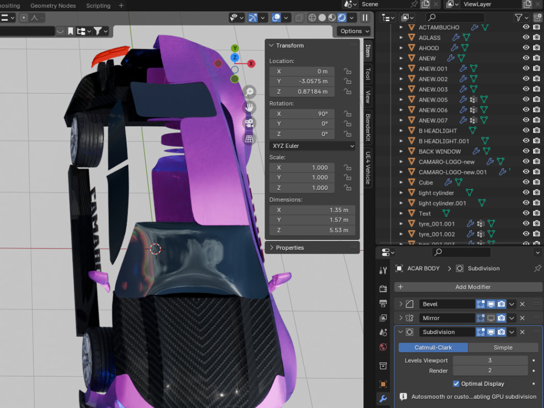Image resolution: width=544 pixels, height=408 pixels.
Task: Click the Pan view hand gizmo
Action: click(x=250, y=108)
